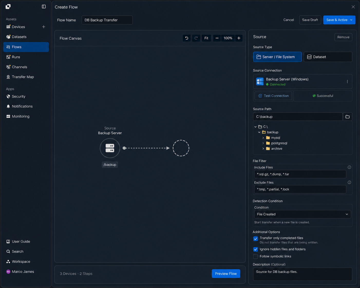Image resolution: width=360 pixels, height=288 pixels.
Task: Zoom out with the minus icon
Action: click(217, 38)
